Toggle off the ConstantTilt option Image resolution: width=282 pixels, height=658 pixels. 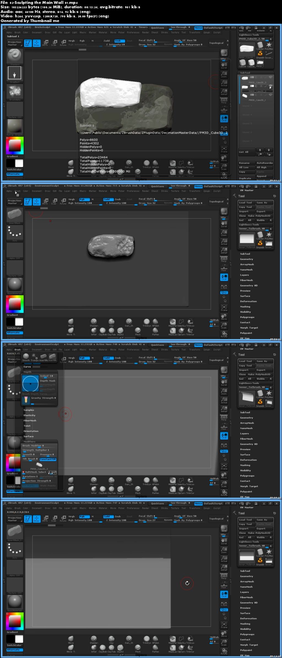tap(48, 459)
